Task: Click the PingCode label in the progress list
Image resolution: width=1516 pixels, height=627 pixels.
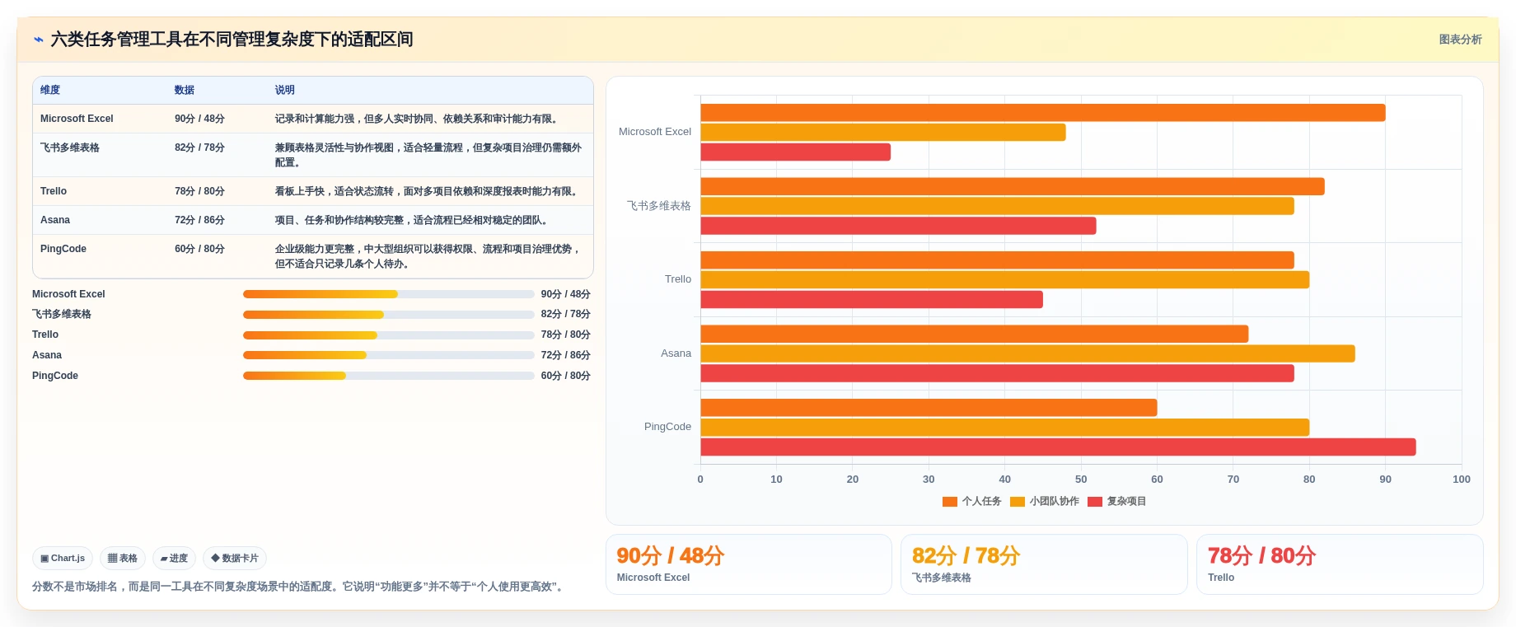Action: tap(55, 376)
